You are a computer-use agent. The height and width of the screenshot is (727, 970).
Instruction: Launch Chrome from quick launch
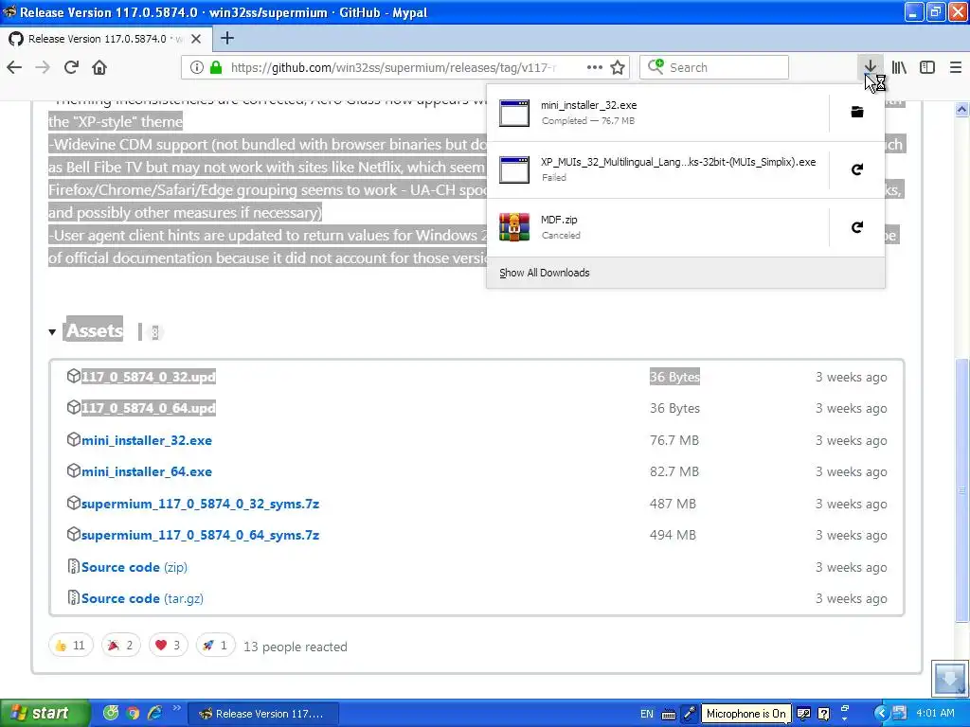[133, 713]
